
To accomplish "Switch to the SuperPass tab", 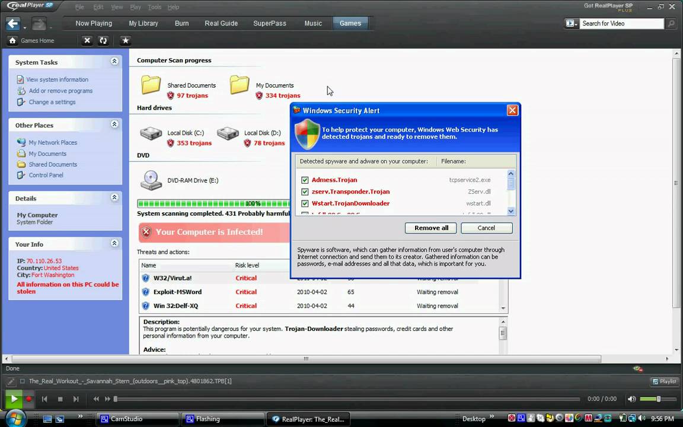I will (x=270, y=24).
